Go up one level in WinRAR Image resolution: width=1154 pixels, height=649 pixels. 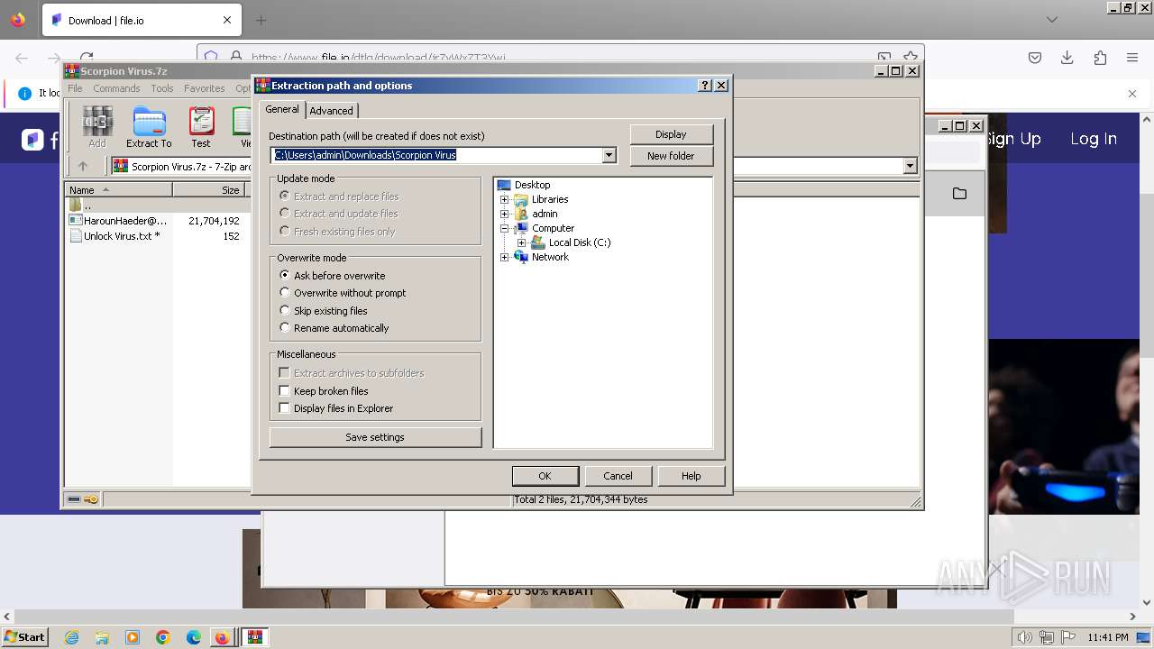pos(83,166)
